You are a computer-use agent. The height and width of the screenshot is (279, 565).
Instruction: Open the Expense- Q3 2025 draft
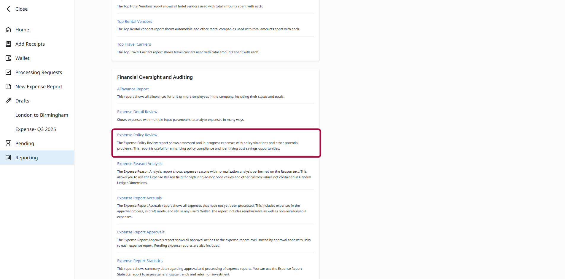(36, 129)
